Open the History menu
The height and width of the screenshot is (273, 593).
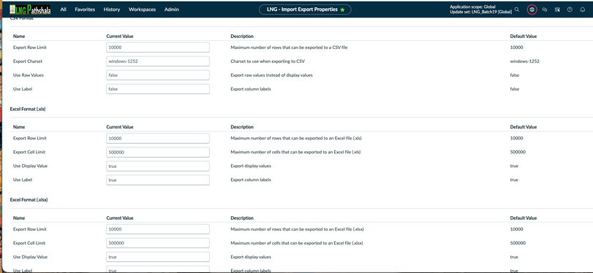tap(112, 9)
